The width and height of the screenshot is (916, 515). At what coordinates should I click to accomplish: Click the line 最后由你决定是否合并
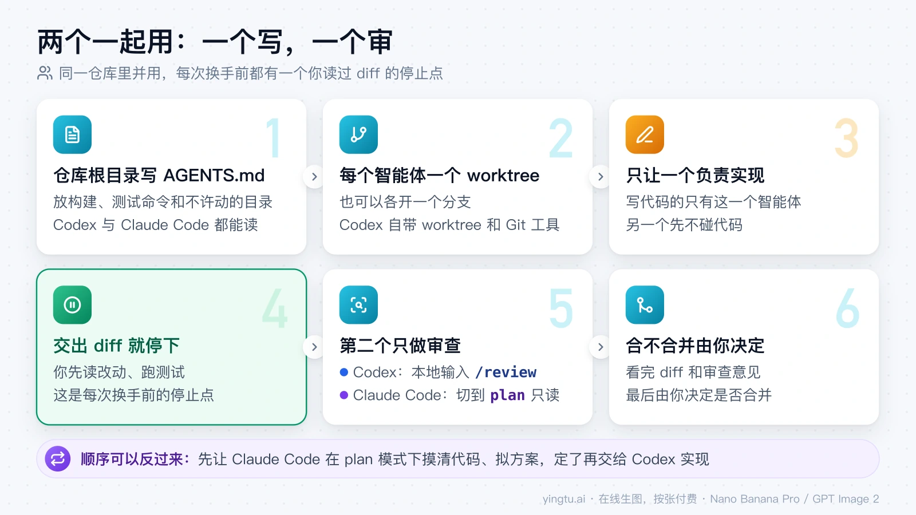click(x=698, y=395)
